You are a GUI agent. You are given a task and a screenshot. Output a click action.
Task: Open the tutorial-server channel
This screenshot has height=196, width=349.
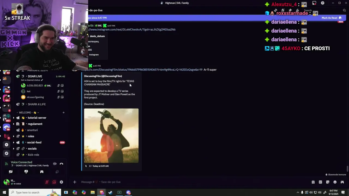coord(37,118)
